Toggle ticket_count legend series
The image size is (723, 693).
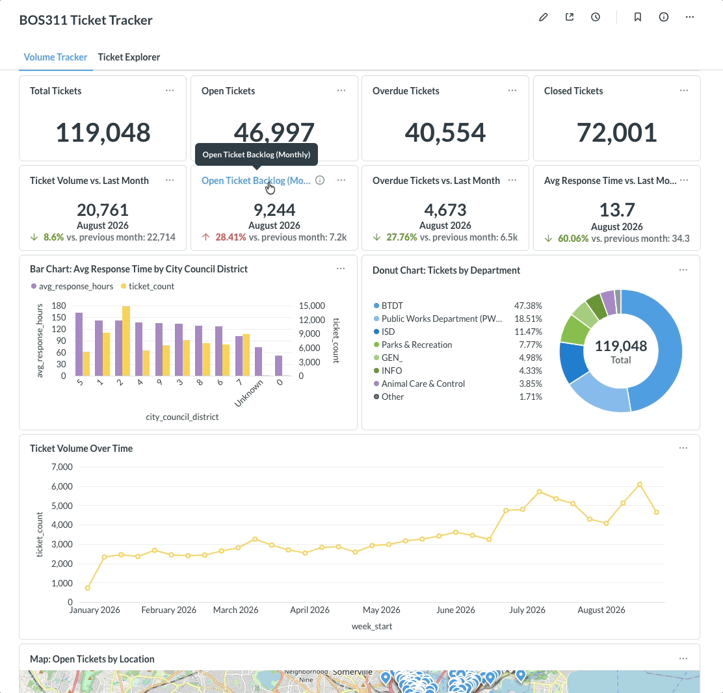(x=148, y=286)
